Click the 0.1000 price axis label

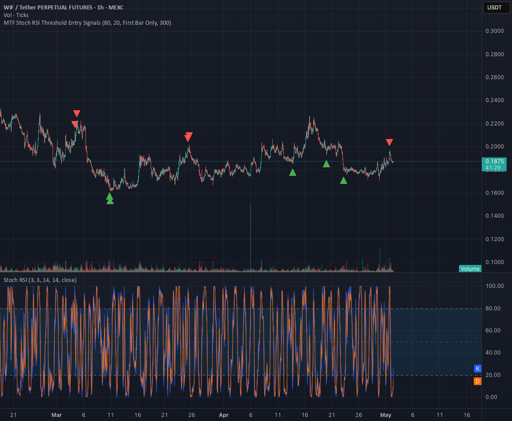pos(494,262)
